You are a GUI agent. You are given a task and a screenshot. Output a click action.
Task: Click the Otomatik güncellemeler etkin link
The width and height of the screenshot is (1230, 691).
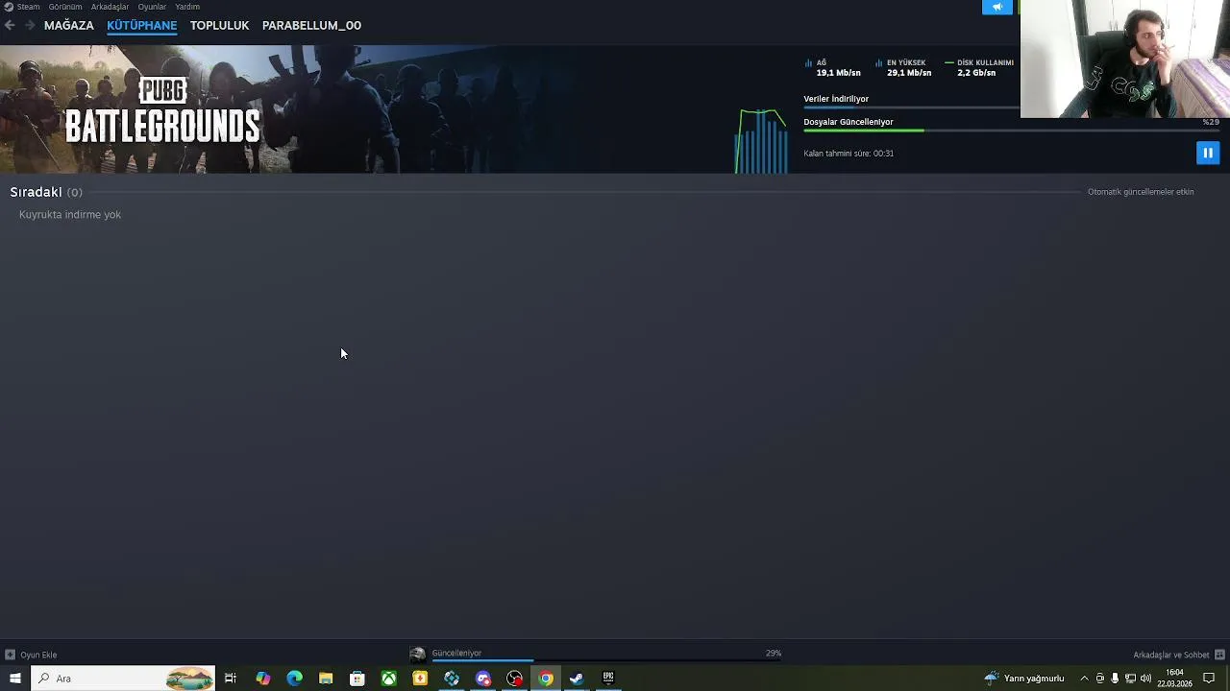tap(1141, 192)
